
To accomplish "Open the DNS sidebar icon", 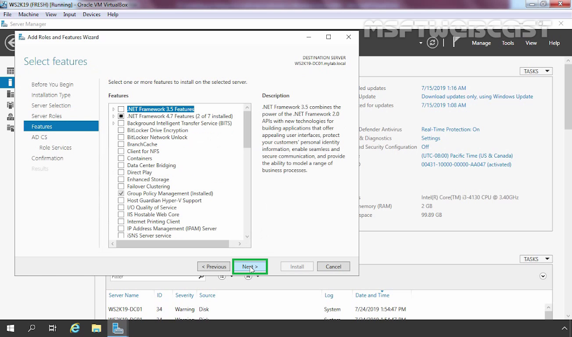I will point(10,117).
